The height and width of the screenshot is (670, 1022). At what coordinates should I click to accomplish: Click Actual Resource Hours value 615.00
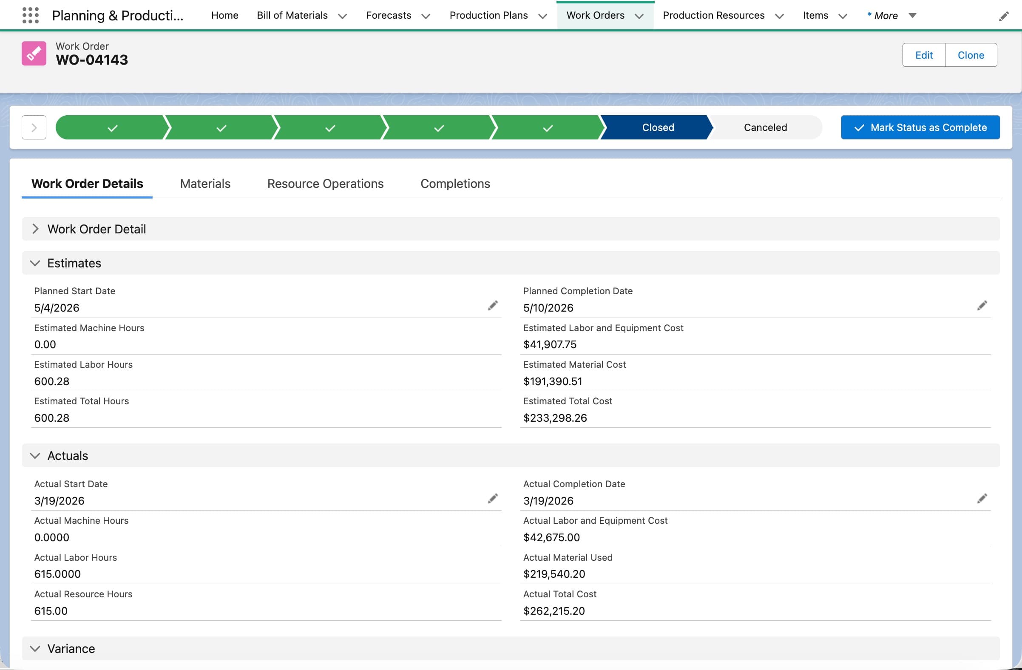[x=51, y=611]
